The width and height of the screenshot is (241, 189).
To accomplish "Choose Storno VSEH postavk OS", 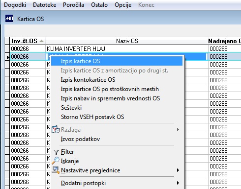I will (x=117, y=117).
